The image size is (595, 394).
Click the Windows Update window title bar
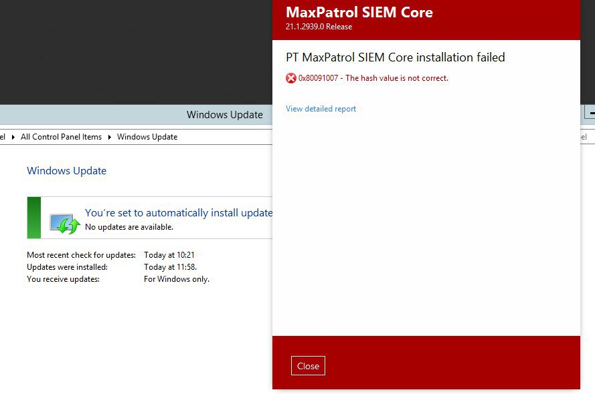coord(136,114)
